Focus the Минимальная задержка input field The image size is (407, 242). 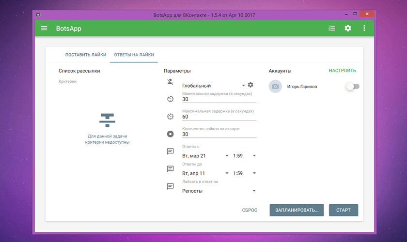(x=219, y=99)
